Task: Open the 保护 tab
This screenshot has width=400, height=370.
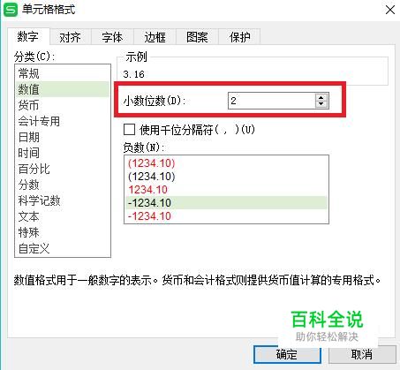Action: coord(239,37)
